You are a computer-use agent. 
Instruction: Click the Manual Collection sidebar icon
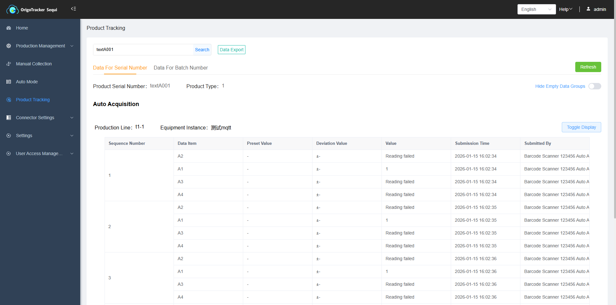coord(9,64)
